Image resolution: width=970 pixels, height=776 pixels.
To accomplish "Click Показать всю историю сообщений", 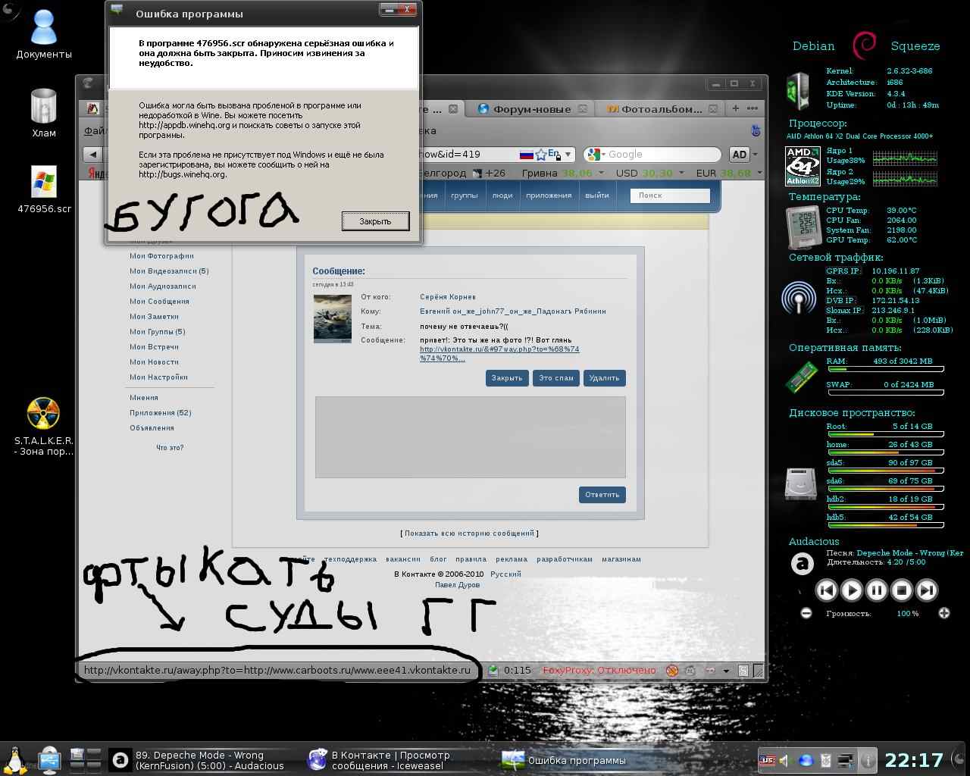I will (x=469, y=533).
